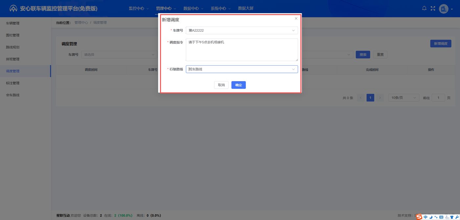Click the 完成时间 column header
Image resolution: width=460 pixels, height=220 pixels.
coord(372,70)
